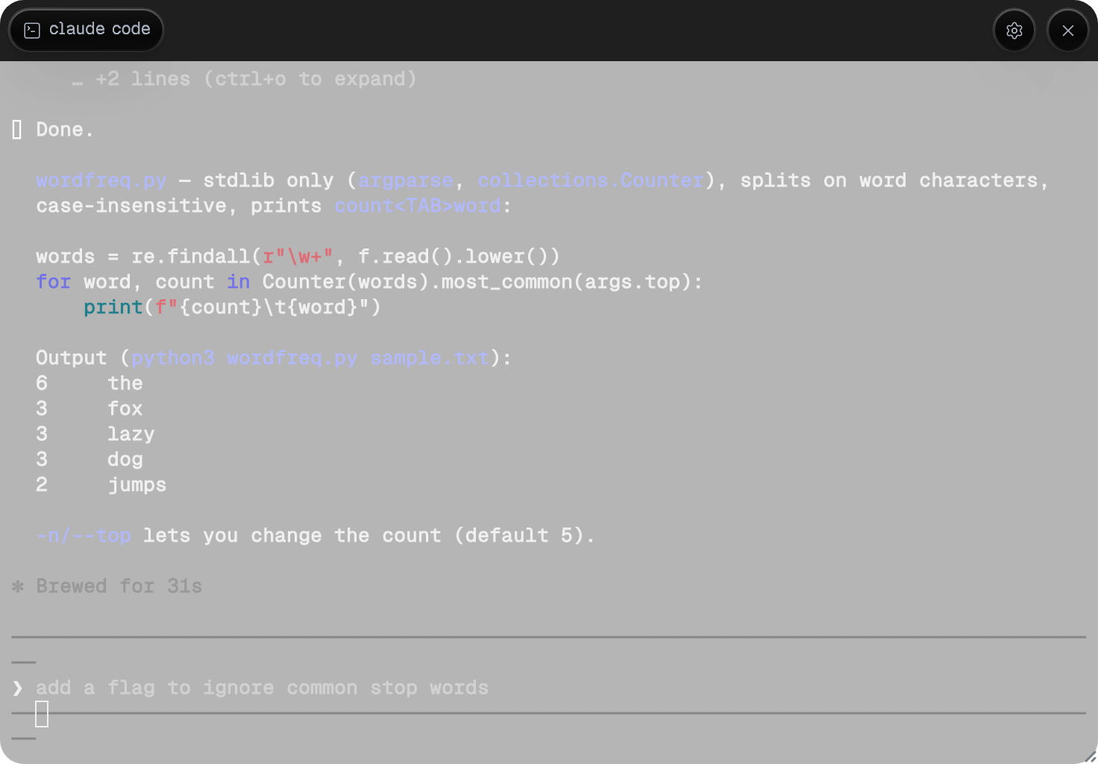Click the wordfreq.py file reference in the first summary line

101,181
